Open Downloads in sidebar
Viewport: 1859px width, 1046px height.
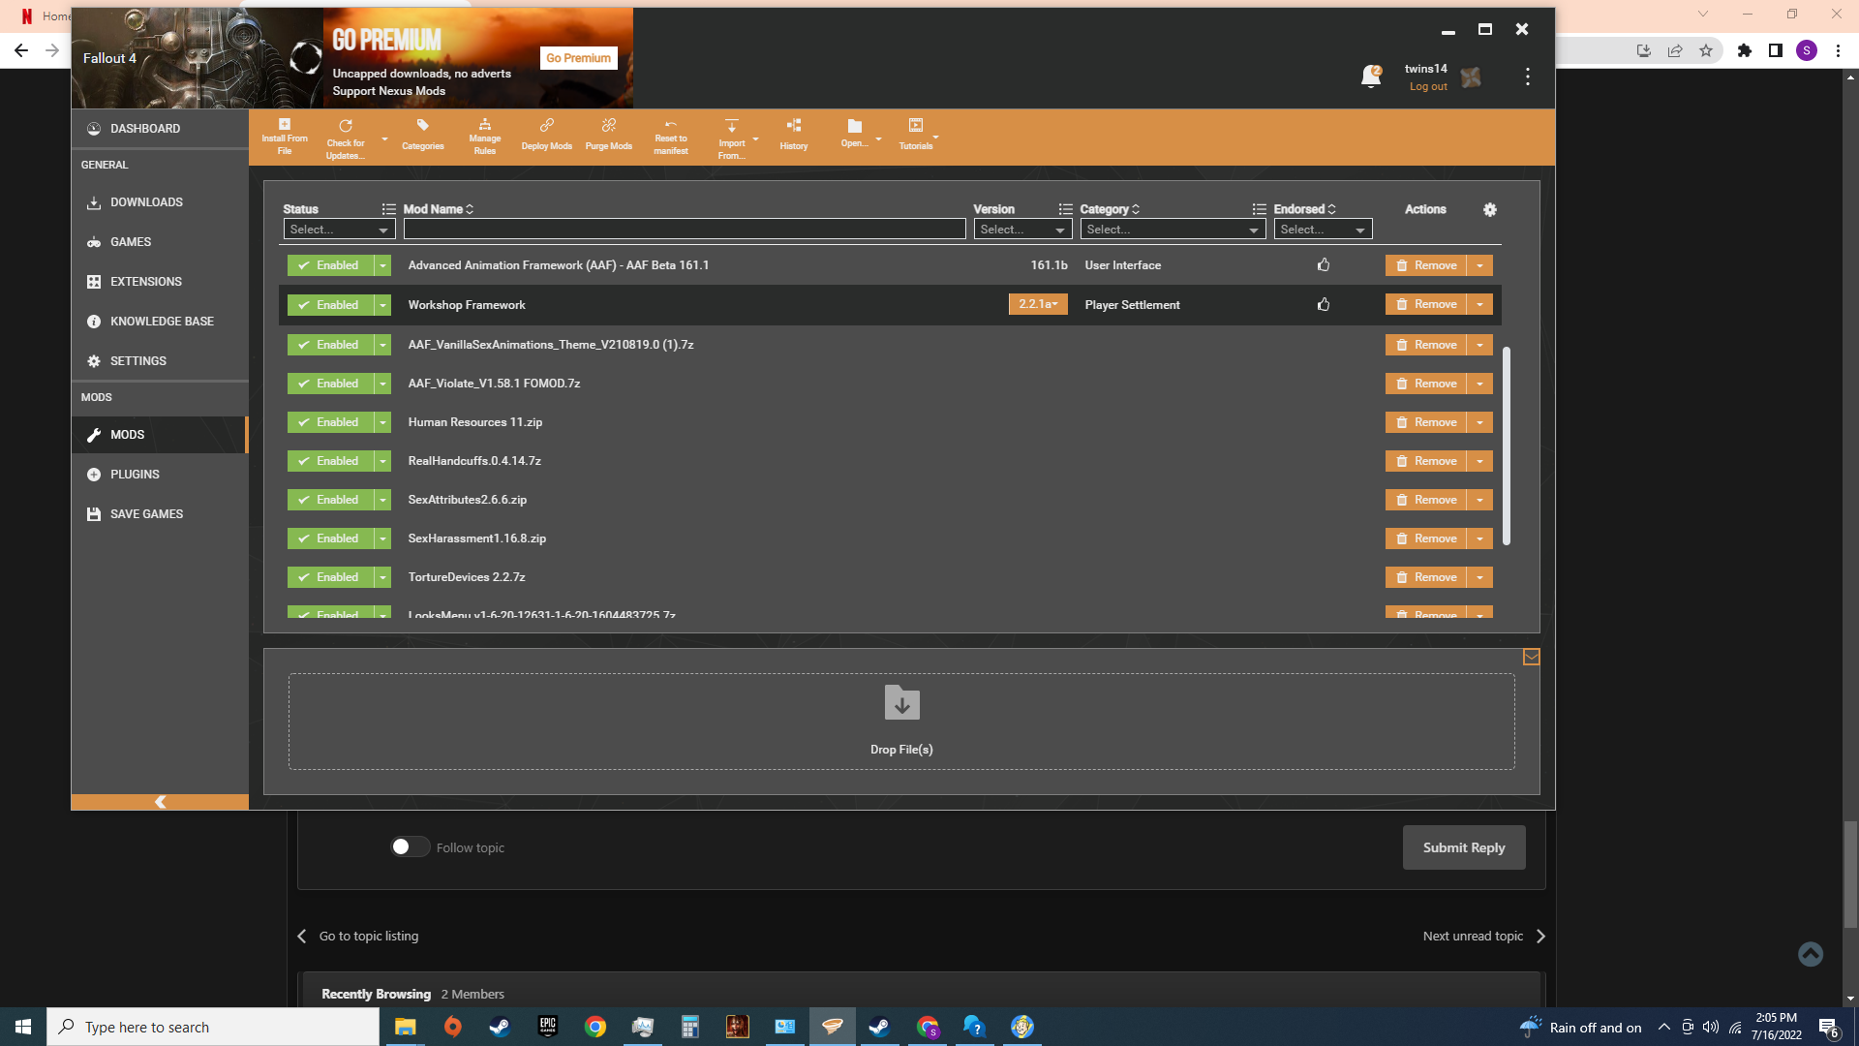pos(160,202)
